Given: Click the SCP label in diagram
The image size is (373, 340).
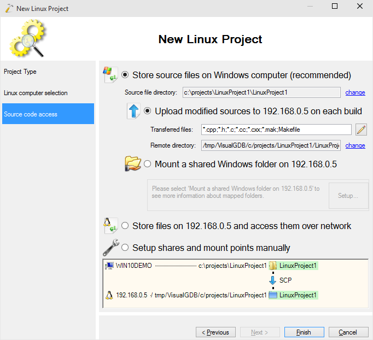Looking at the screenshot, I should (x=285, y=280).
